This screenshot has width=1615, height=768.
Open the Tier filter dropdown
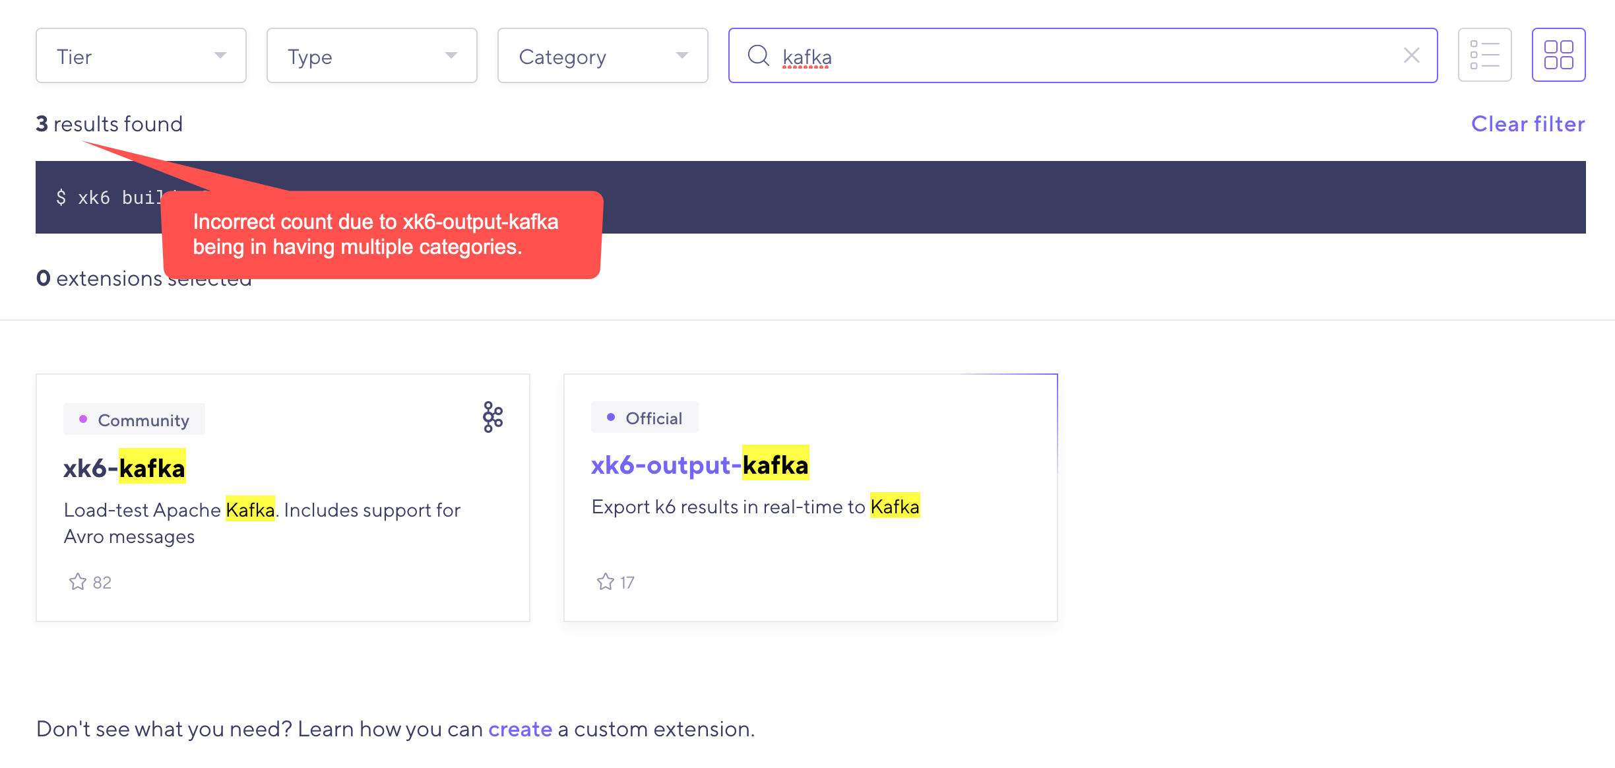(x=141, y=55)
